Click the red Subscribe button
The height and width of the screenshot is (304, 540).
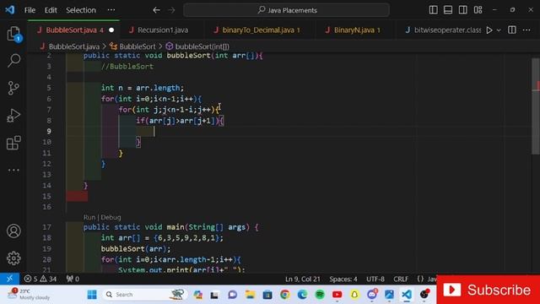(488, 290)
